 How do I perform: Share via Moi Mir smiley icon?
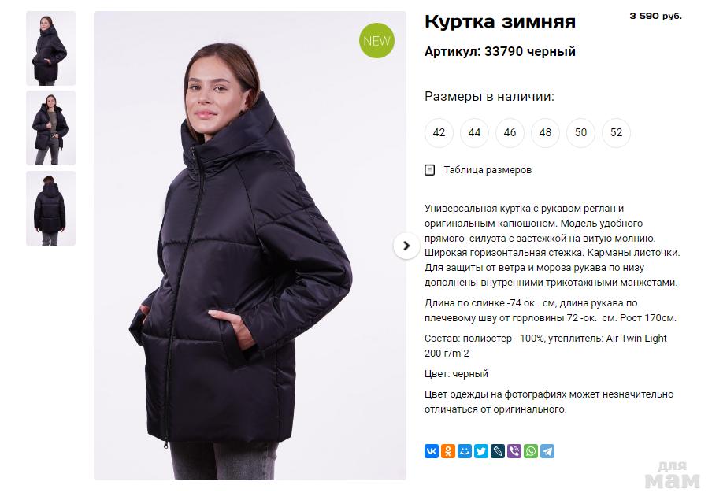coord(465,451)
